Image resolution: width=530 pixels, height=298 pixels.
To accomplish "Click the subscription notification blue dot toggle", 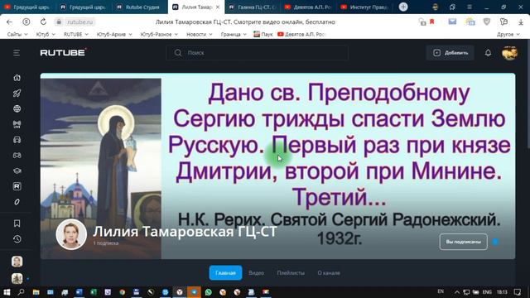I will click(x=495, y=242).
